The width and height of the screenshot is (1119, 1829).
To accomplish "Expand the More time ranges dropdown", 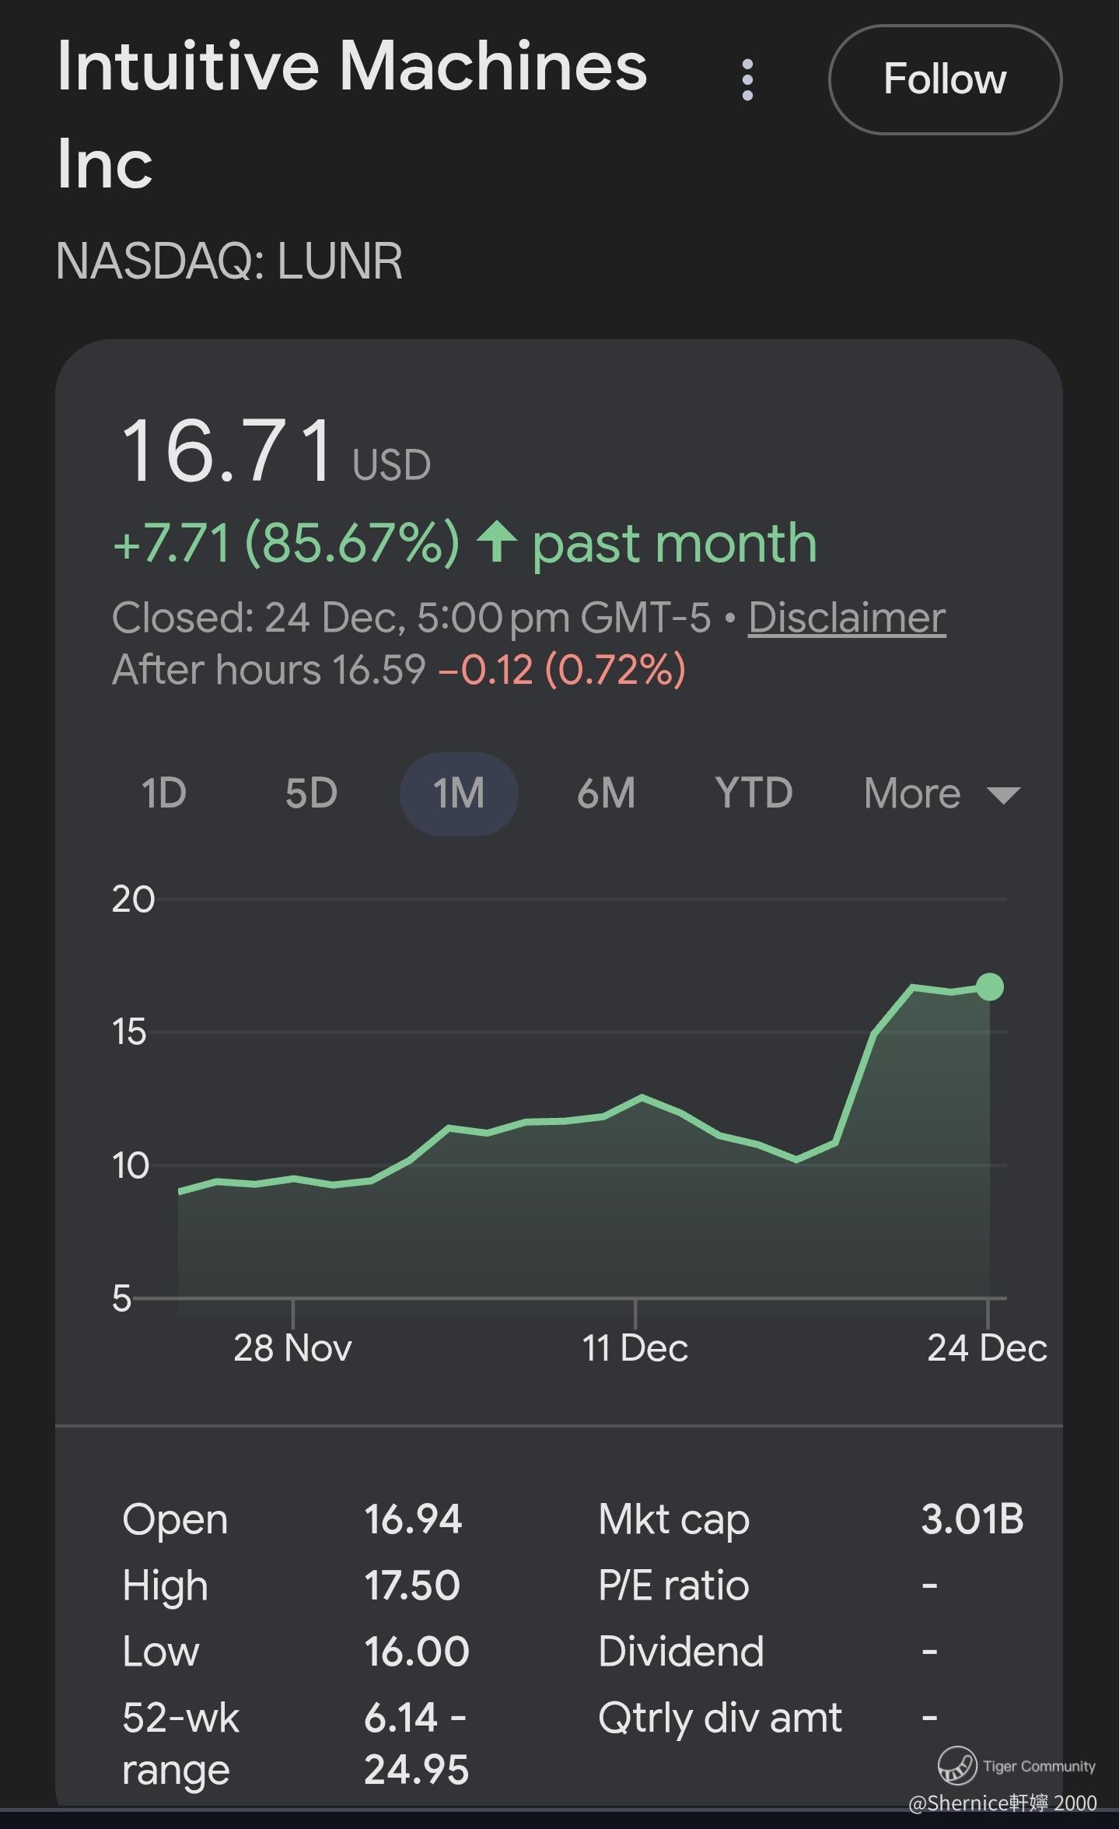I will 941,794.
